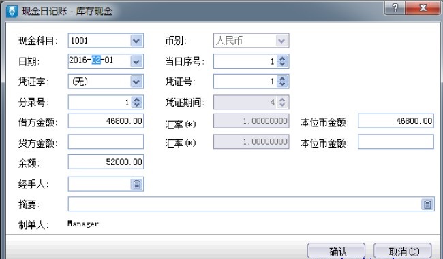The height and width of the screenshot is (259, 443).
Task: Open the 日期 date picker dropdown
Action: [x=136, y=61]
